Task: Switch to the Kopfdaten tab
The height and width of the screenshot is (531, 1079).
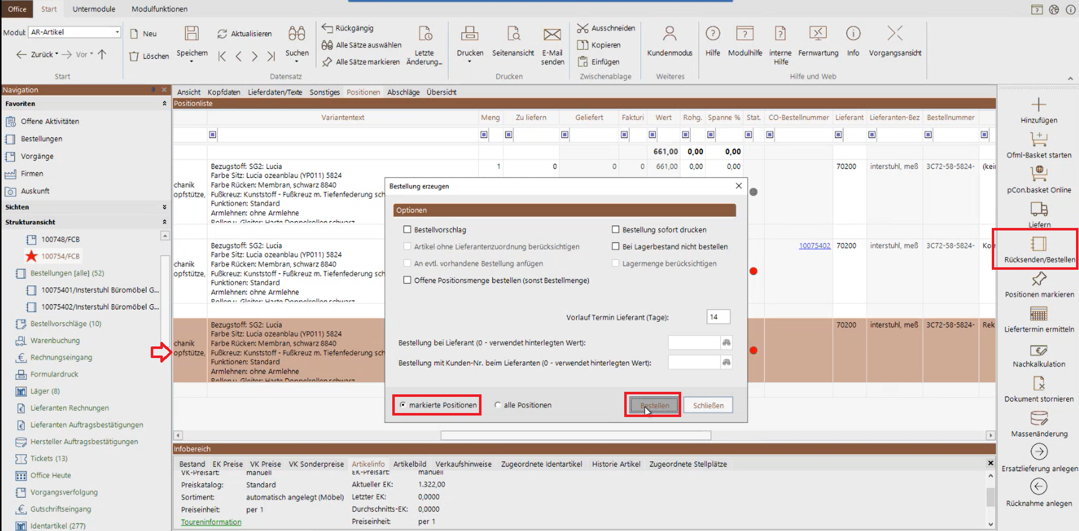Action: point(223,92)
